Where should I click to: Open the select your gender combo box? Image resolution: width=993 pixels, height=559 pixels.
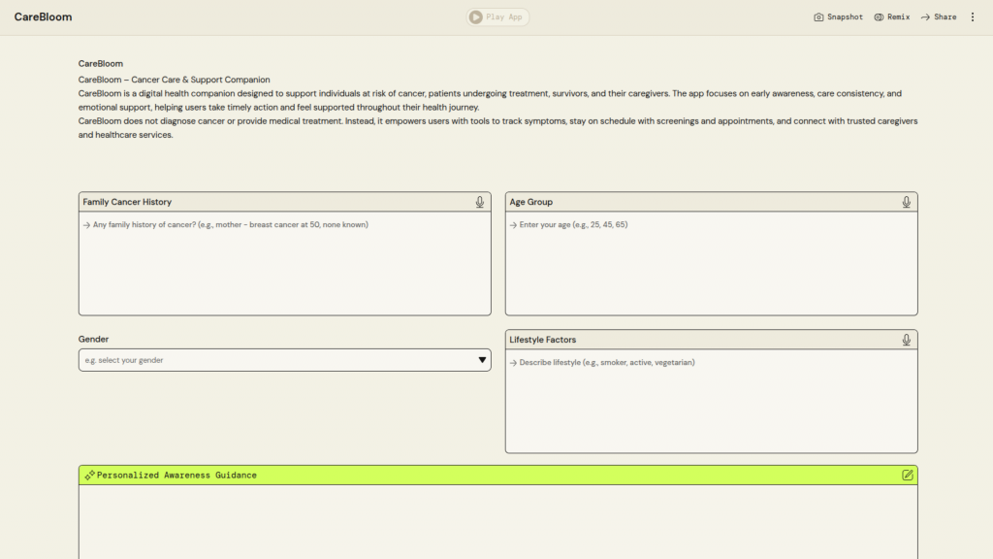(272, 360)
